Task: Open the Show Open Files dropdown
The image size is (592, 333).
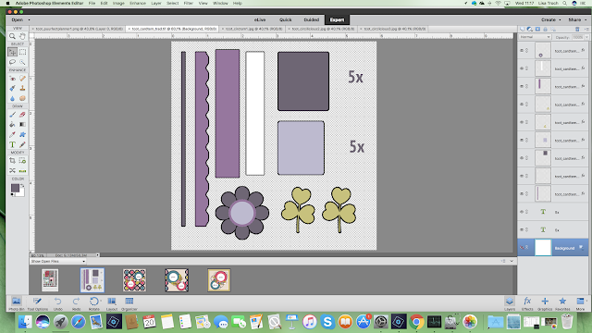Action: [57, 261]
